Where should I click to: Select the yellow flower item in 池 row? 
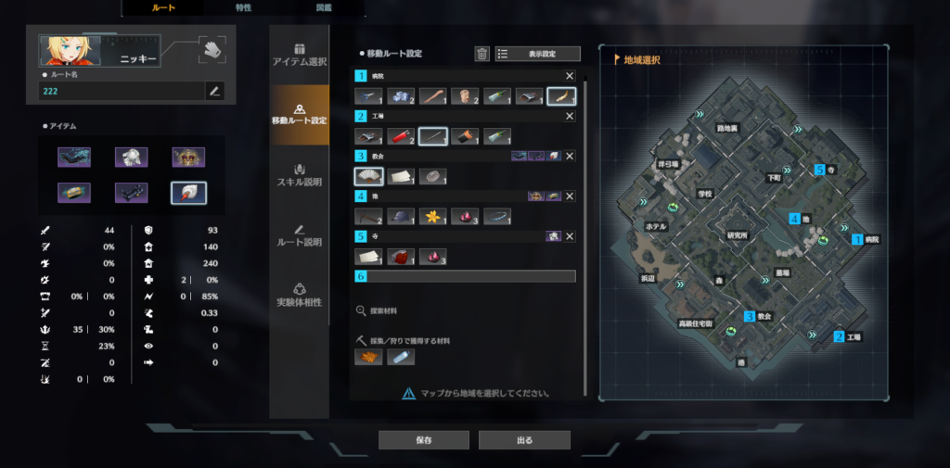(432, 216)
